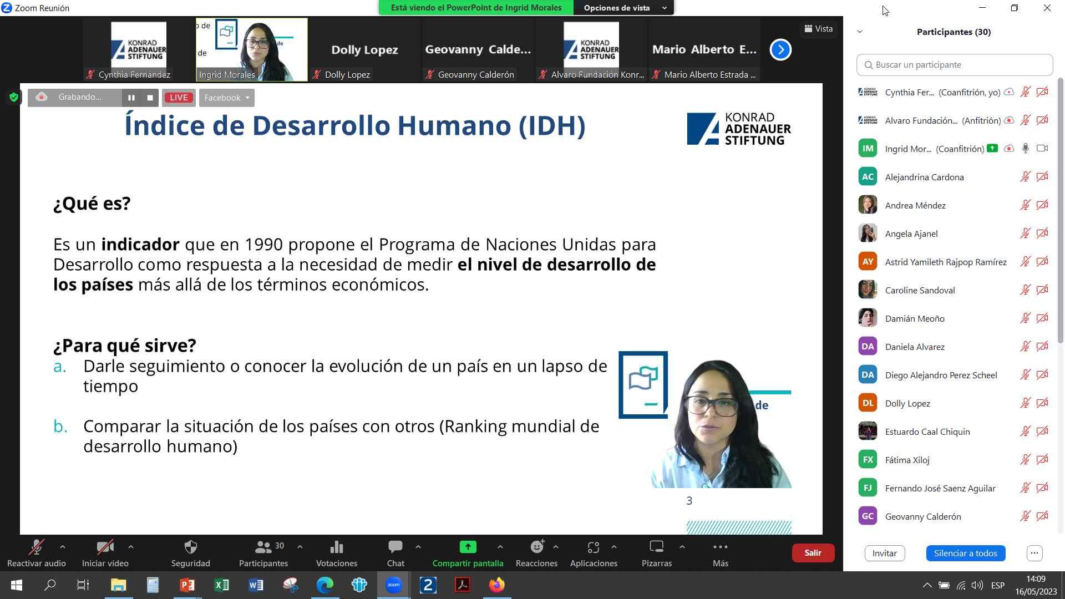Open Aplicaciones apps icon
Image resolution: width=1065 pixels, height=599 pixels.
click(x=593, y=547)
